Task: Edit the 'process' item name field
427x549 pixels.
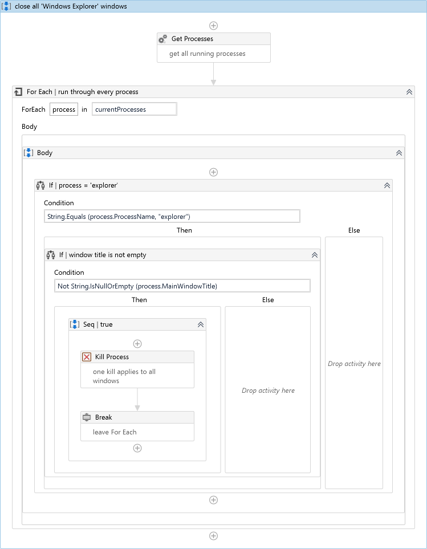Action: point(64,109)
